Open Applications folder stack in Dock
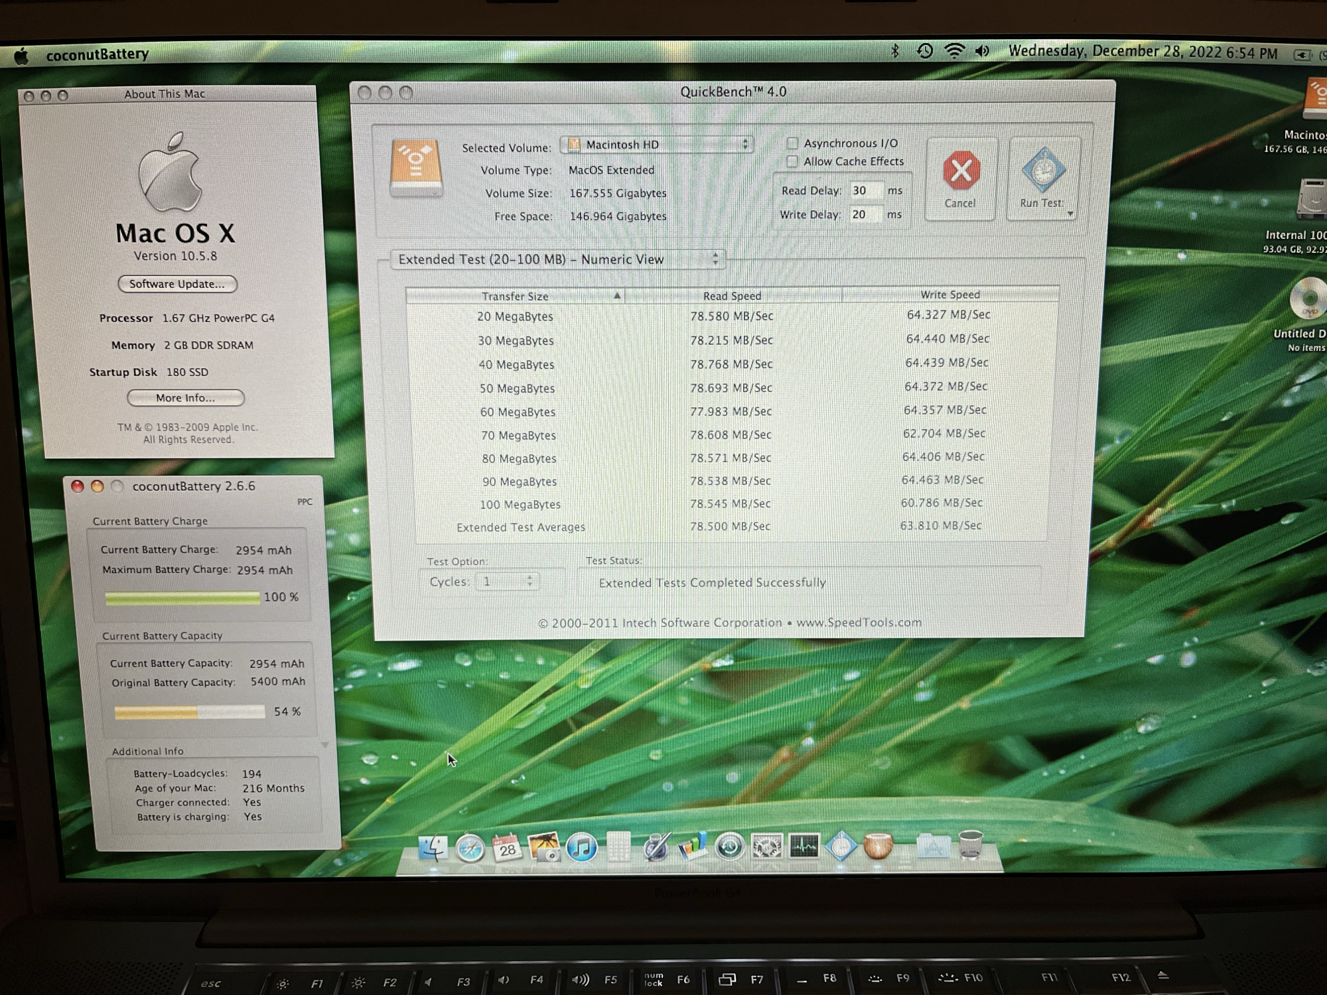Image resolution: width=1327 pixels, height=995 pixels. [x=932, y=846]
